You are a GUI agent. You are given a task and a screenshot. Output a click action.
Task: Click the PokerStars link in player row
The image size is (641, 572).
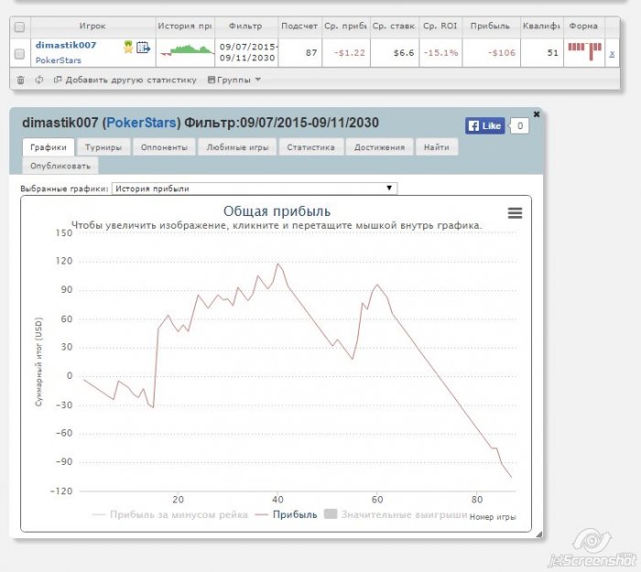(x=58, y=60)
